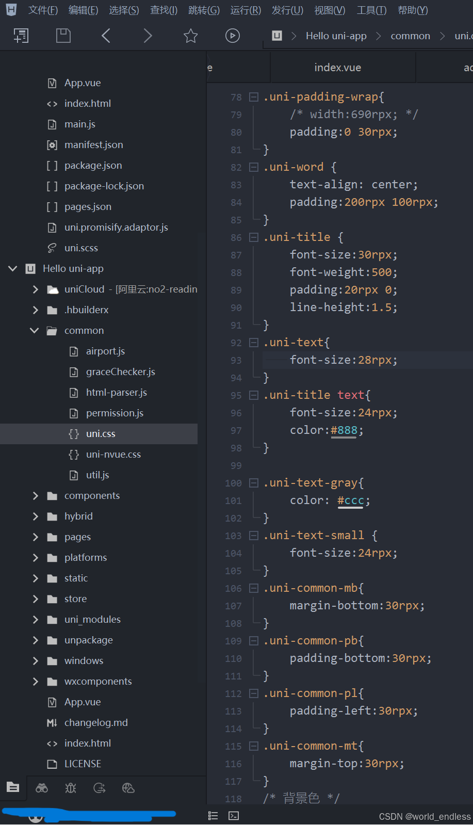Go forward with the right arrow icon
The width and height of the screenshot is (473, 825).
pyautogui.click(x=148, y=36)
